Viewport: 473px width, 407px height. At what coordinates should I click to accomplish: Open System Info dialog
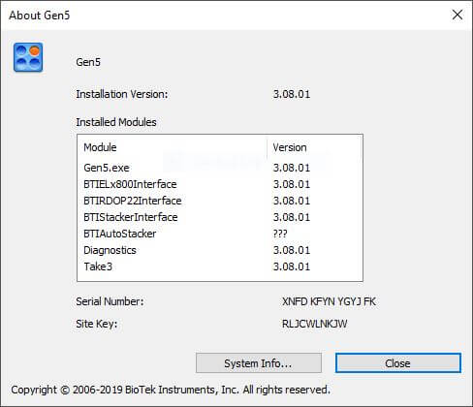click(259, 363)
